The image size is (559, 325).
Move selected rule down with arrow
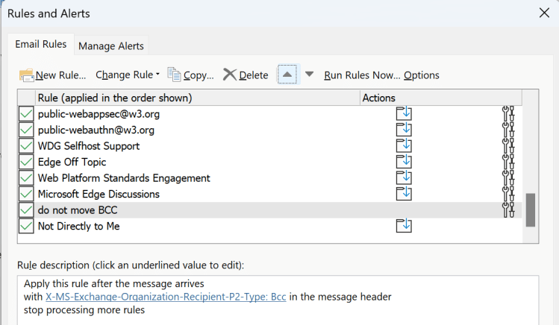[x=309, y=75]
